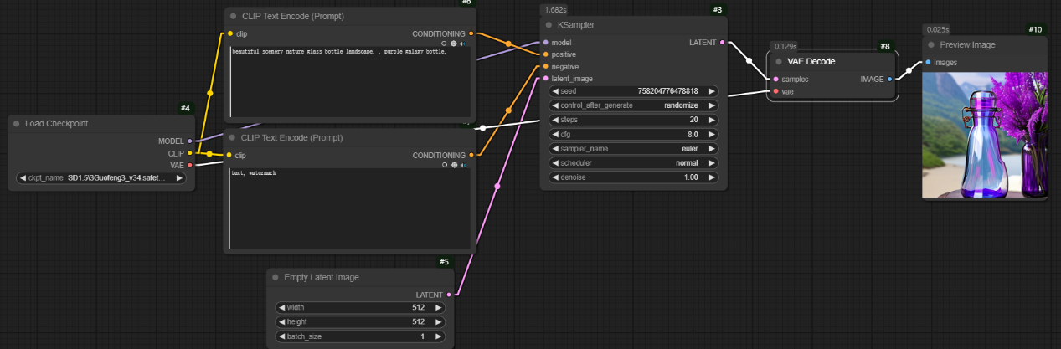Click the denoise value slider field
The image size is (1061, 349).
click(634, 177)
